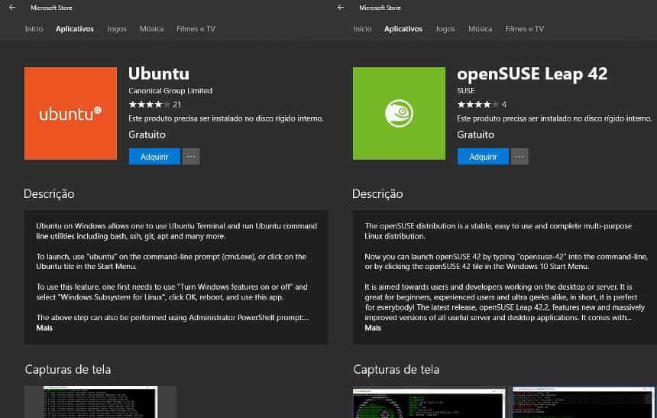Open the SUSE publisher link
Screen dimensions: 657x418
[x=465, y=91]
